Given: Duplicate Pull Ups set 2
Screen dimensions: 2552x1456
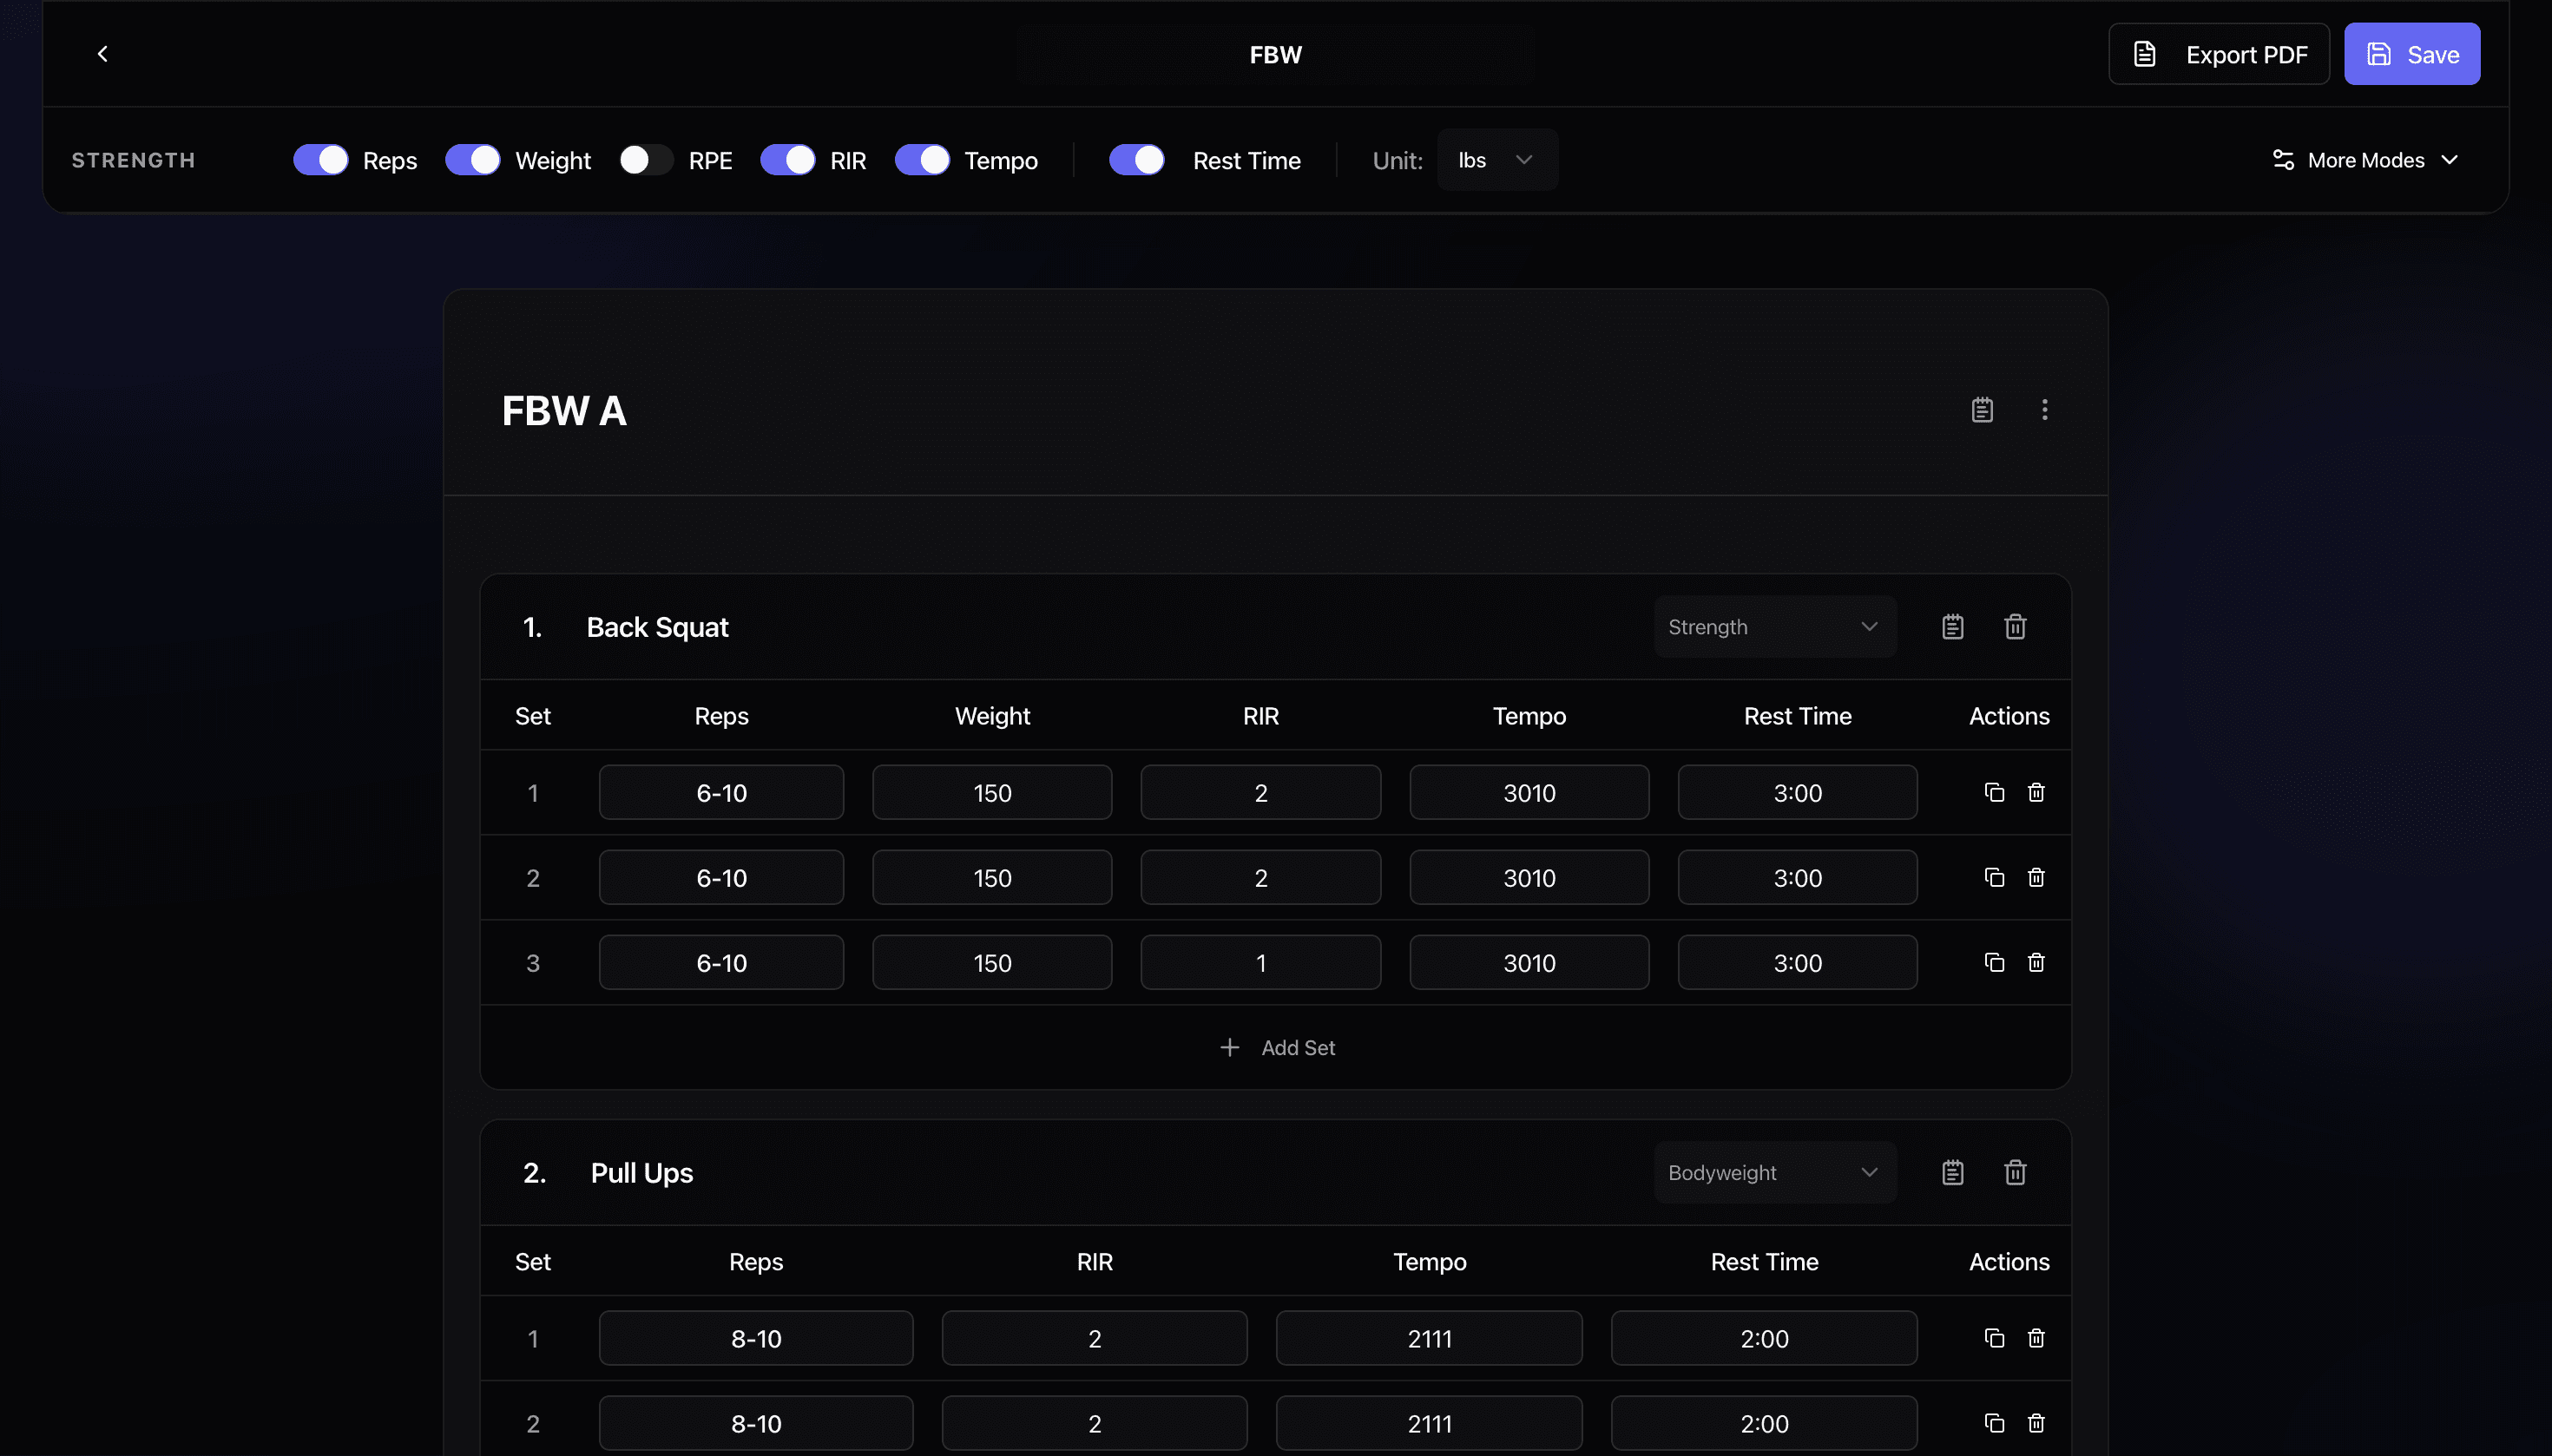Looking at the screenshot, I should tap(1994, 1424).
